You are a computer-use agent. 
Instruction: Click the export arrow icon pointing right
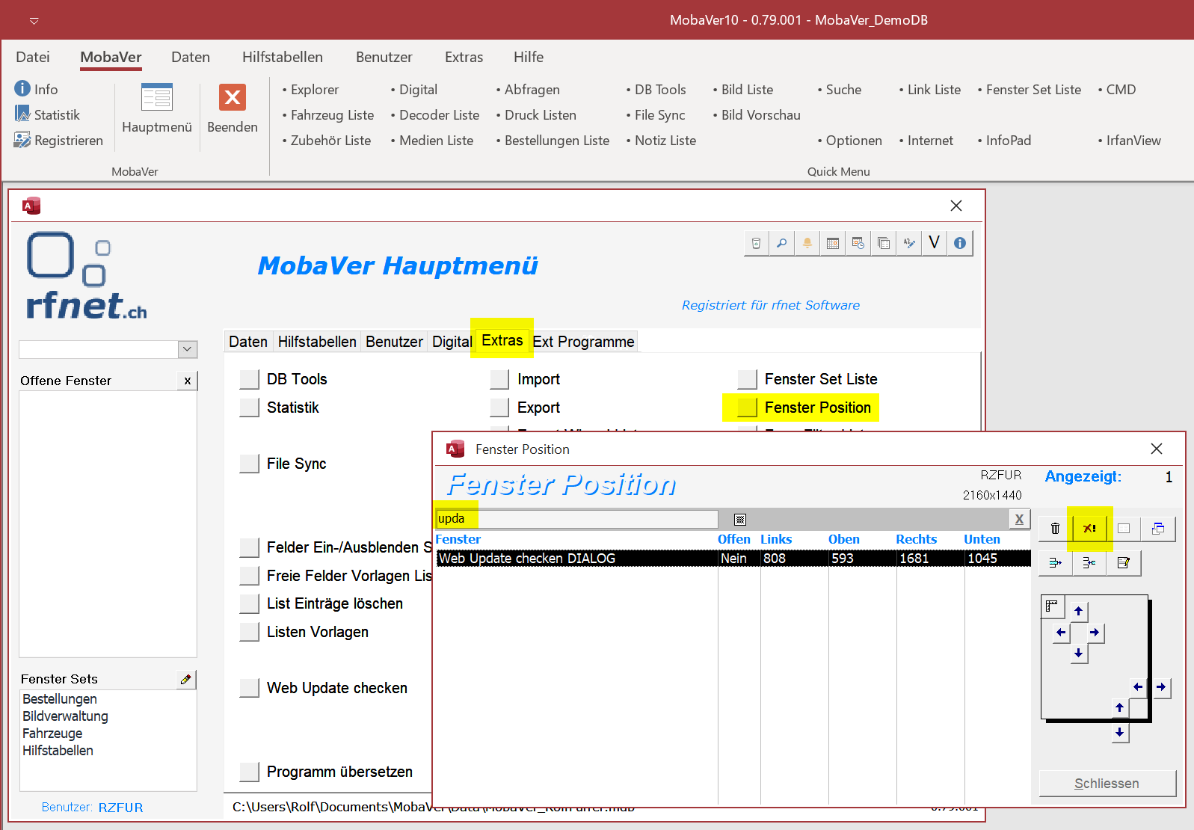point(1055,563)
